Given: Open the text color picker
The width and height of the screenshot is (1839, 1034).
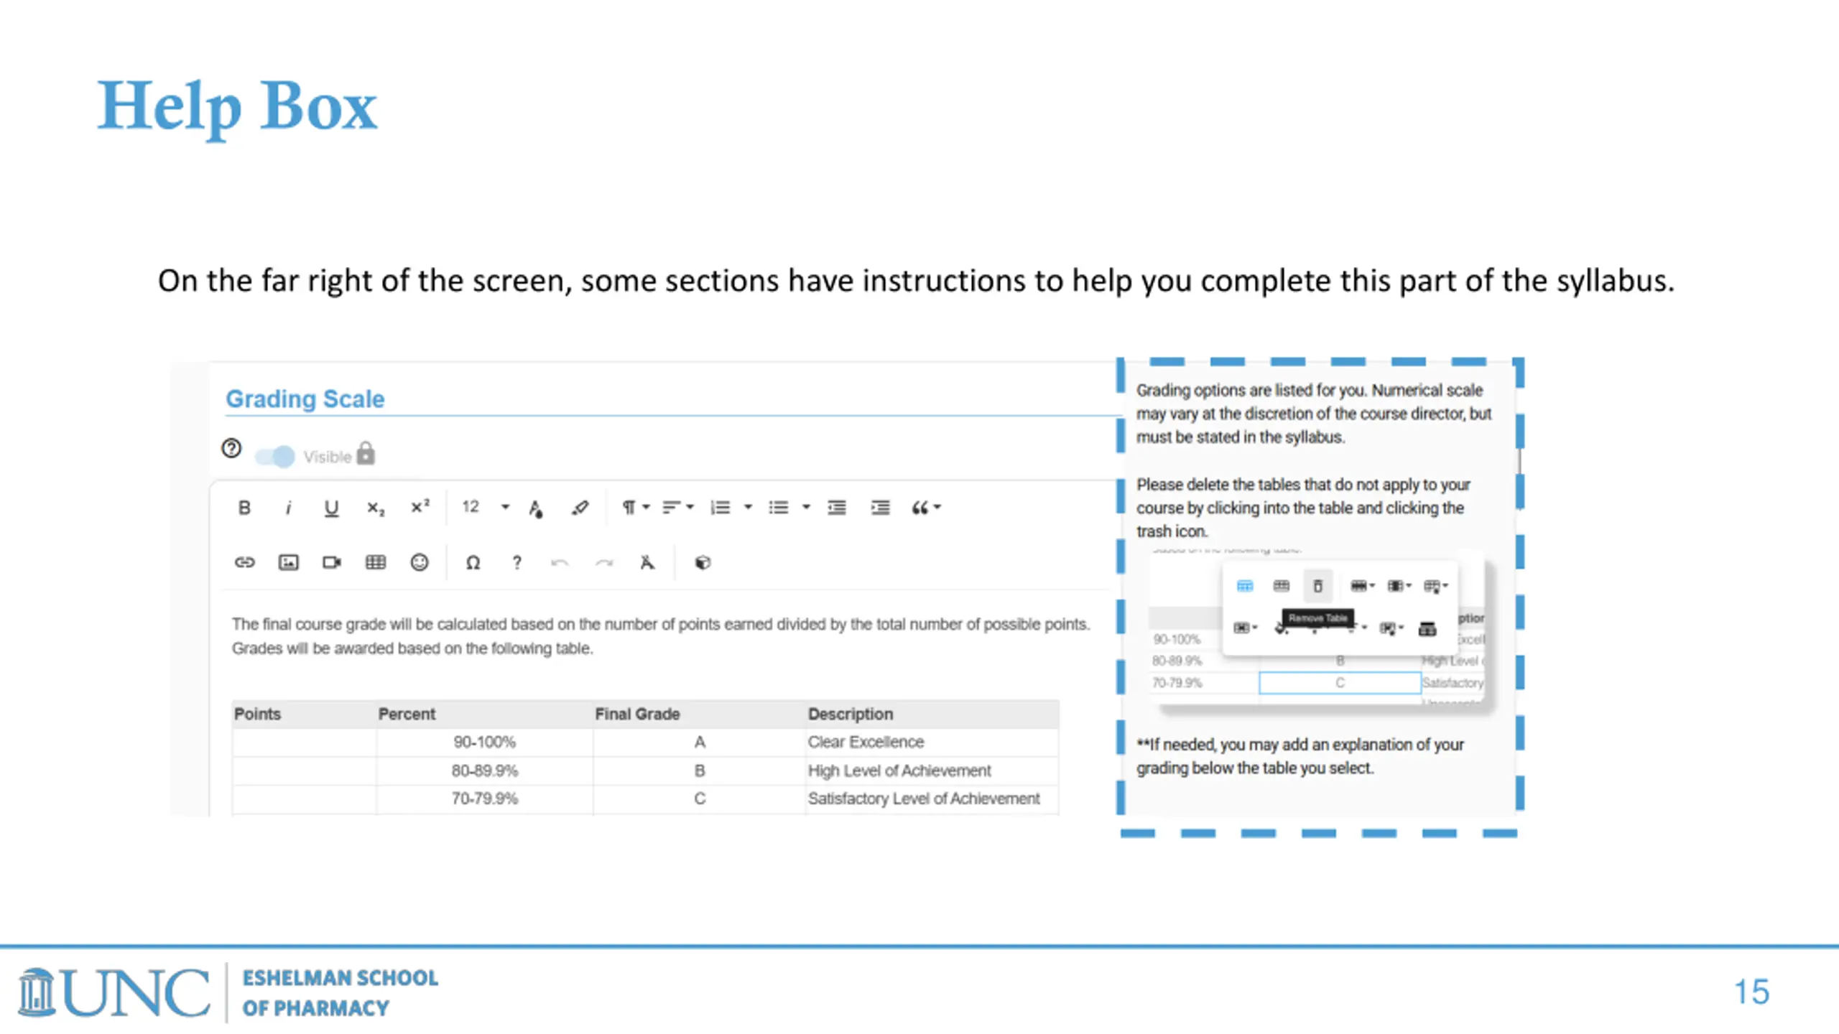Looking at the screenshot, I should 536,508.
